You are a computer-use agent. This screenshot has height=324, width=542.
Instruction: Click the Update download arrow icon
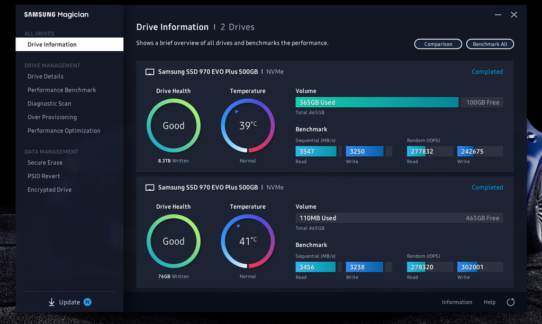(51, 302)
